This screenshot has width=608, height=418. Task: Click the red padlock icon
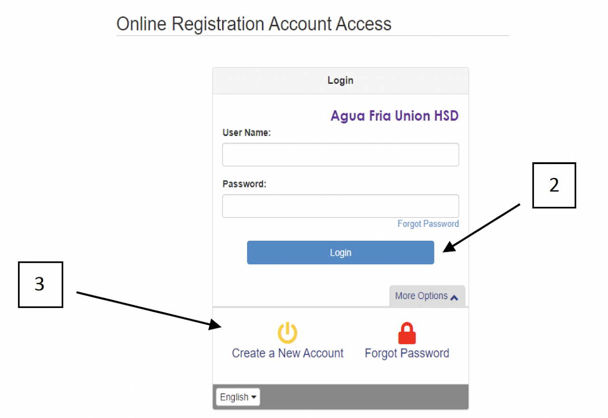tap(407, 333)
